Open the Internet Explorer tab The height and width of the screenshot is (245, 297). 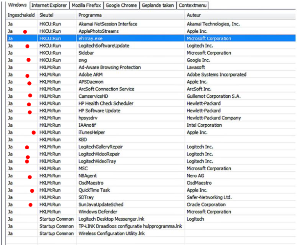tap(49, 5)
